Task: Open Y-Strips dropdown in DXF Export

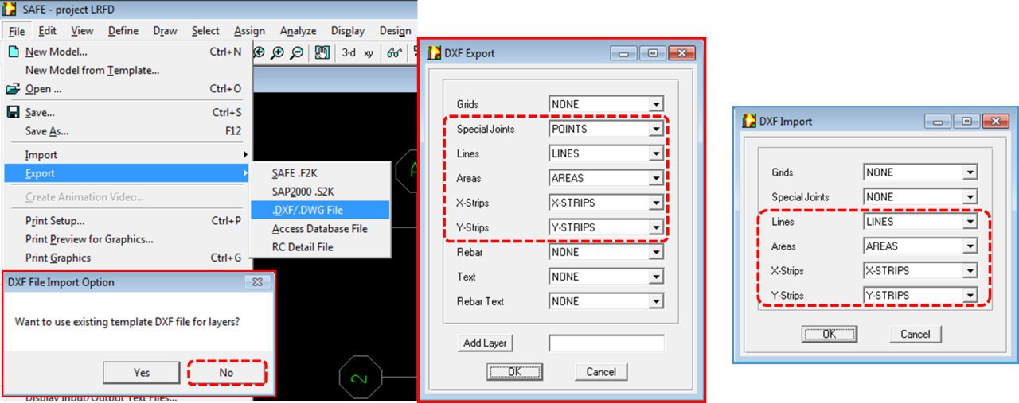Action: (x=656, y=227)
